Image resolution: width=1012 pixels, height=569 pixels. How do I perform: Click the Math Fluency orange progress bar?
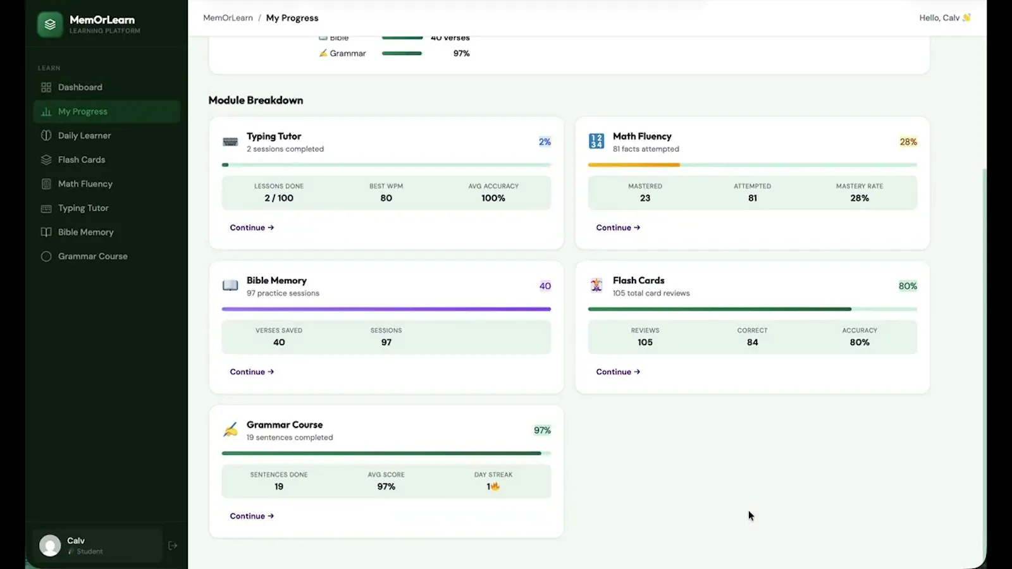(x=634, y=165)
